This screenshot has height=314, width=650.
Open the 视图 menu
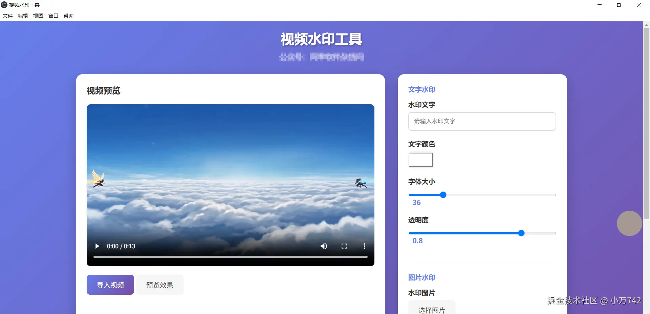(x=38, y=16)
